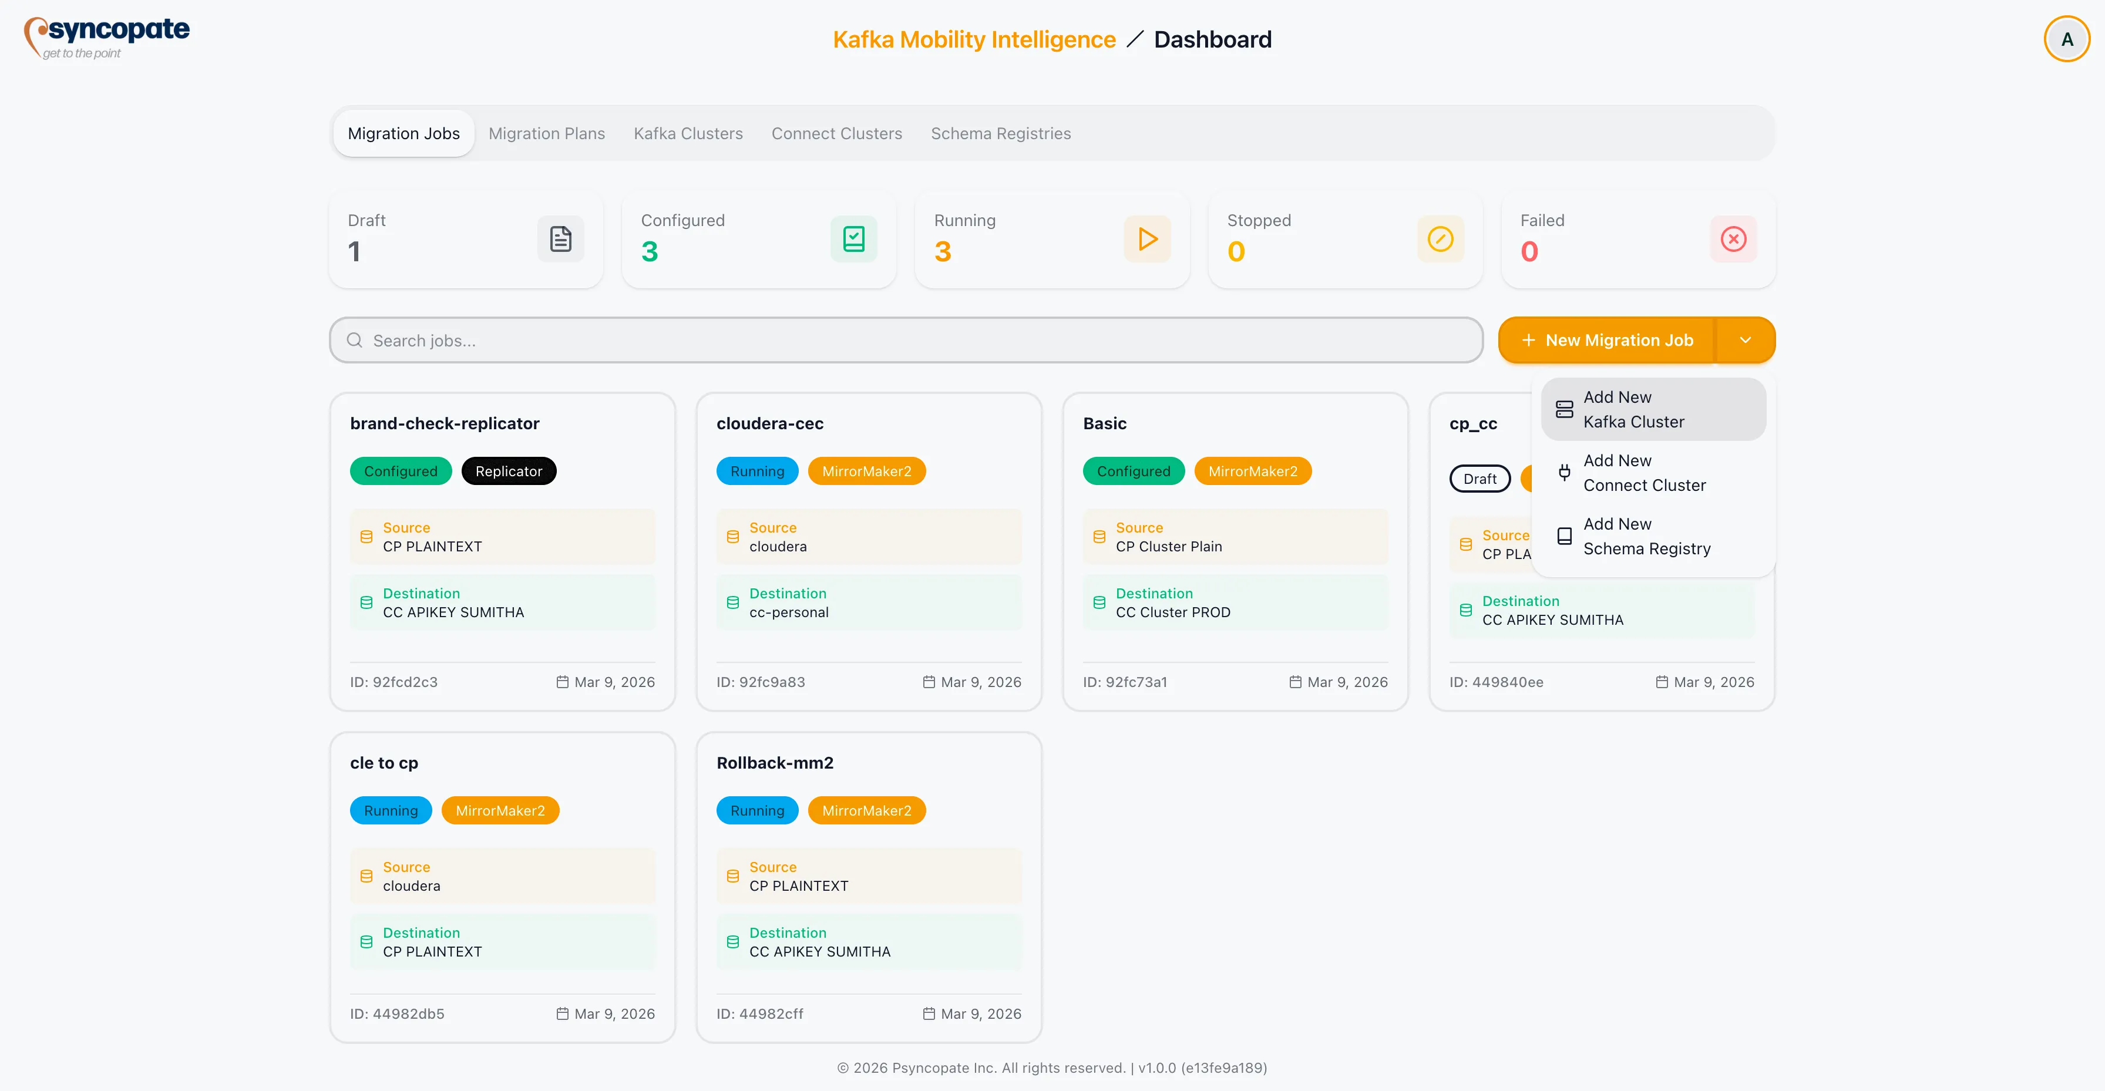Image resolution: width=2105 pixels, height=1091 pixels.
Task: Click the Configured checkmark icon
Action: pyautogui.click(x=853, y=238)
